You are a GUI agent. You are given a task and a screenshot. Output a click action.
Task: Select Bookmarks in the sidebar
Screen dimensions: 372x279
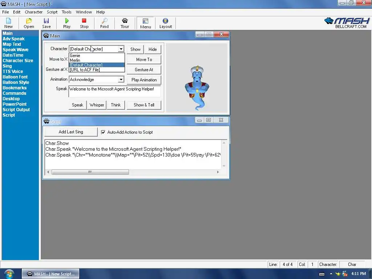point(15,88)
